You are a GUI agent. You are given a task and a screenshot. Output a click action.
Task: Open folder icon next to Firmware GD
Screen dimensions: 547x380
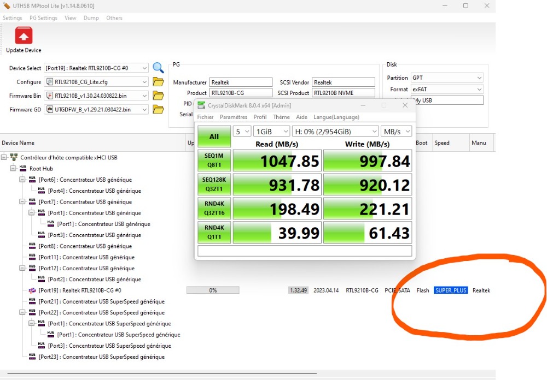pyautogui.click(x=158, y=109)
